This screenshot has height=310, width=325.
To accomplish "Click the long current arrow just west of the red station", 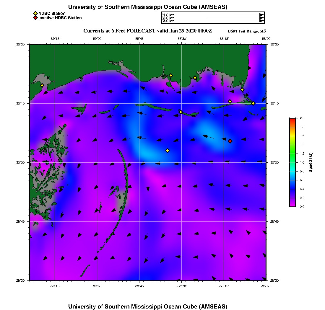I will point(209,136).
